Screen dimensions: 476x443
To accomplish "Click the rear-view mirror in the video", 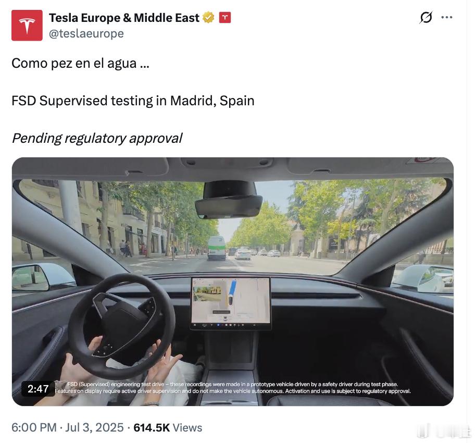I will click(229, 200).
